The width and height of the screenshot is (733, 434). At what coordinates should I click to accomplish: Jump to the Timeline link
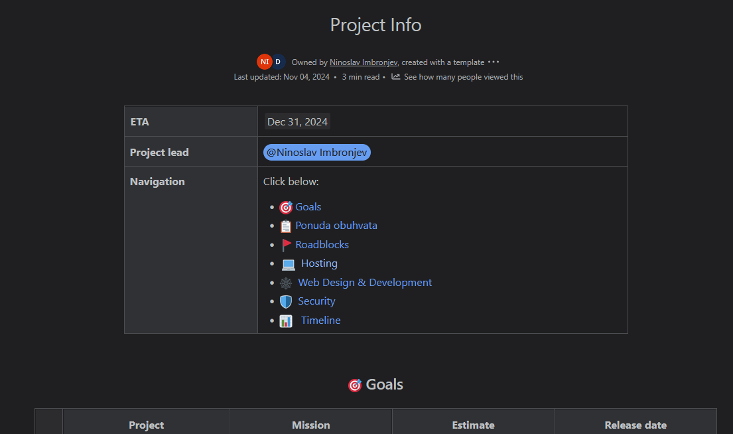[320, 321]
